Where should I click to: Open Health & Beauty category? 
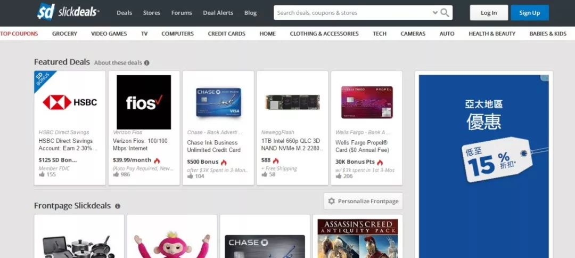click(492, 34)
